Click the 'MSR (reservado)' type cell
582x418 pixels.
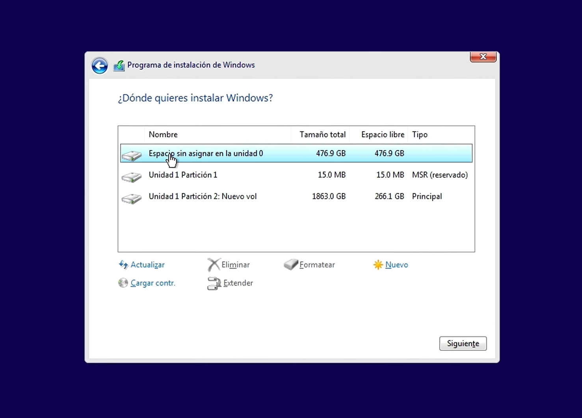(440, 175)
